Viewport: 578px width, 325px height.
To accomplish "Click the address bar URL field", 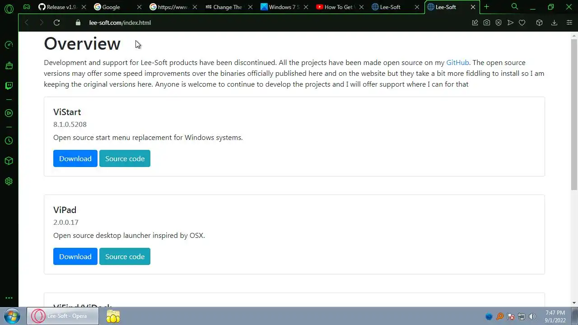I will click(271, 23).
